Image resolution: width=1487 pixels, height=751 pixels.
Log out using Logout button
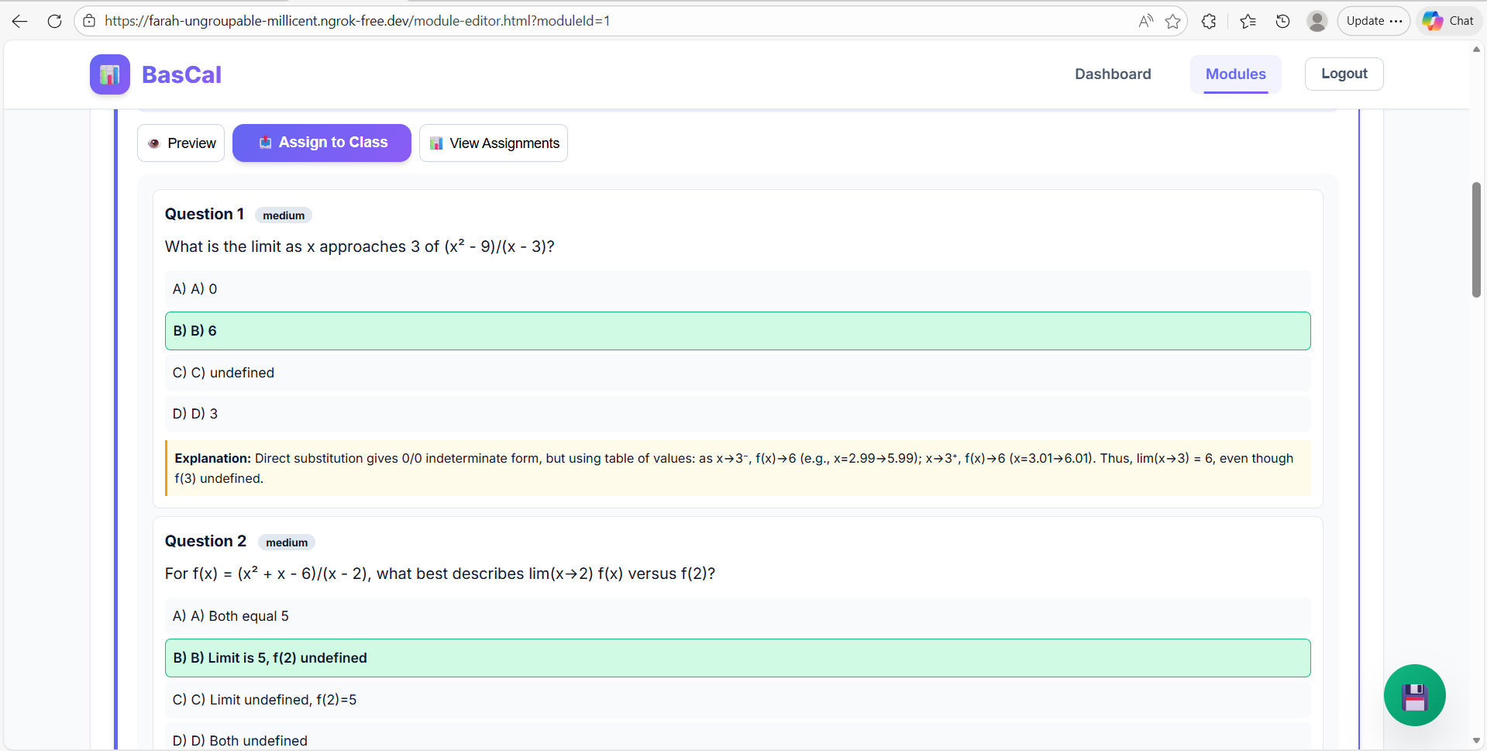1344,74
